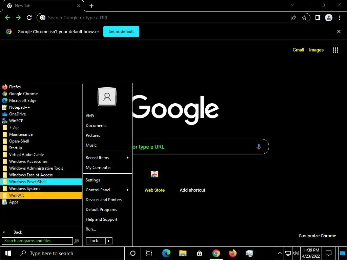Focus the Search programs and files box
The image size is (347, 260).
coord(37,241)
